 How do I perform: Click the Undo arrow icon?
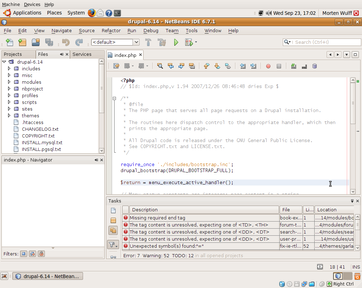(x=66, y=42)
